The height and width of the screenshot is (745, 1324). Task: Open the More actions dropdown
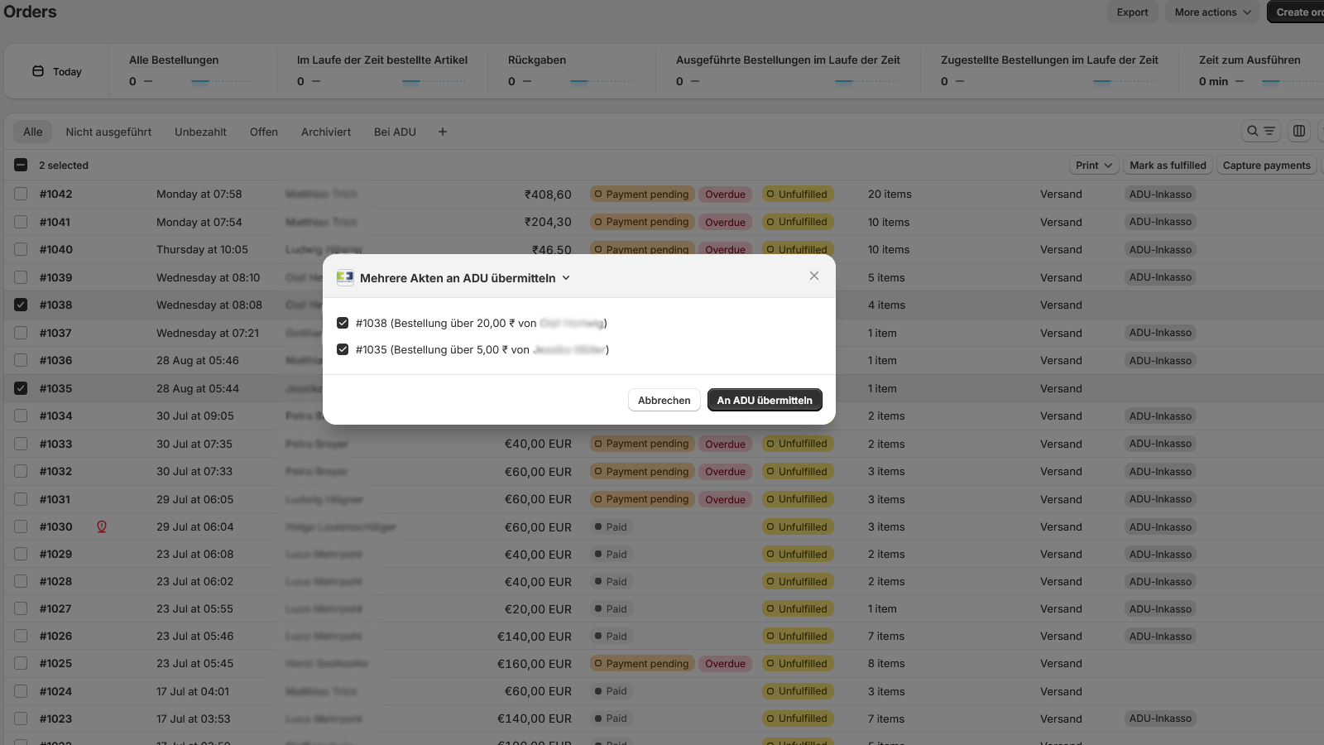1212,12
